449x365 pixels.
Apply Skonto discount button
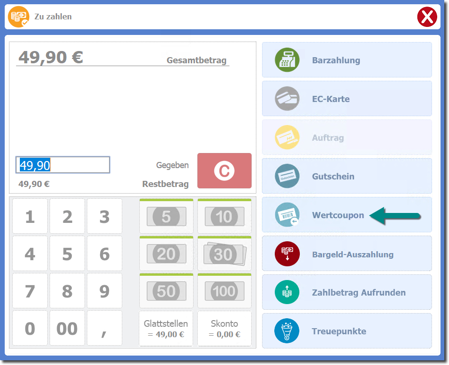tap(224, 329)
